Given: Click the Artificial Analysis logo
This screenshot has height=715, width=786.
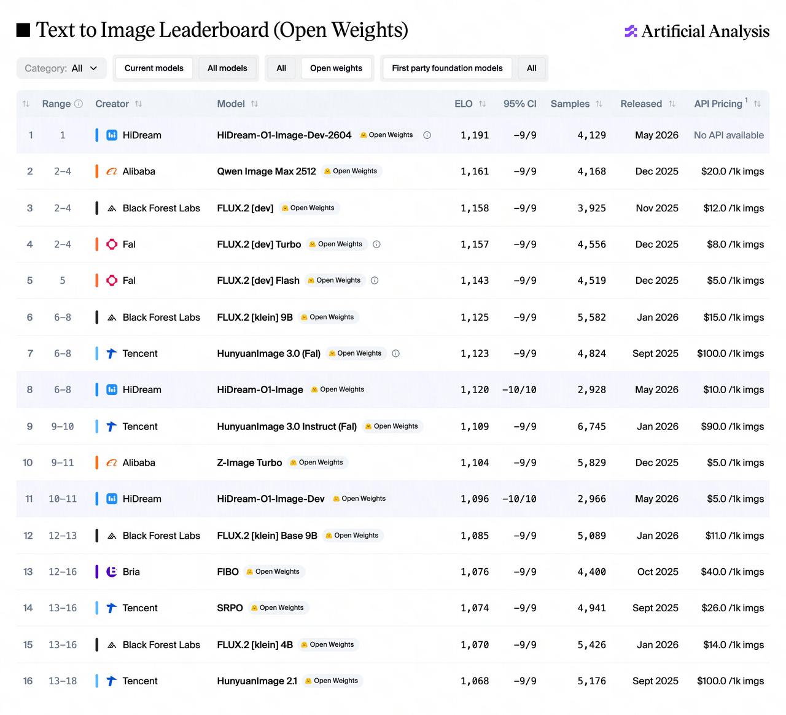Looking at the screenshot, I should point(697,31).
